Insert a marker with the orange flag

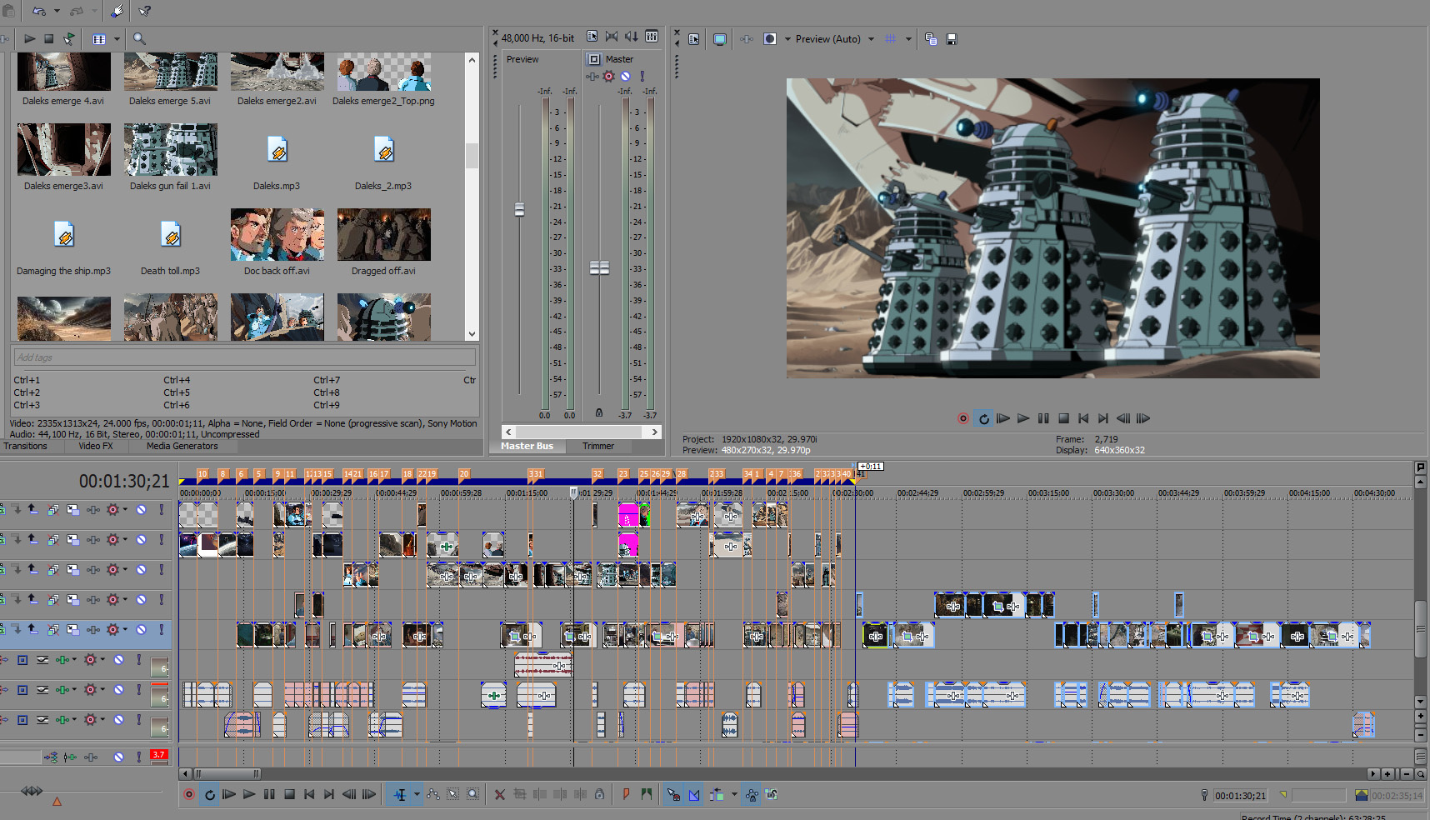click(626, 795)
